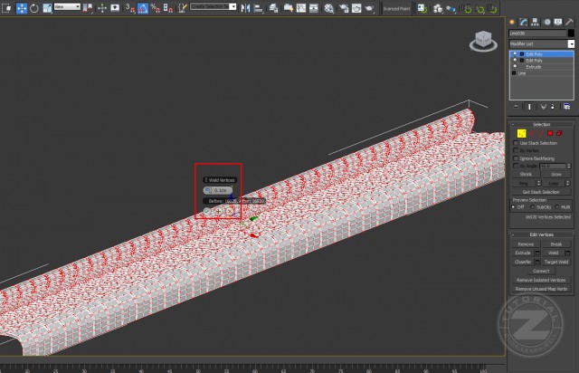Enable Ignore Backfacing checkbox
Screen dimensions: 579x373
pyautogui.click(x=516, y=158)
